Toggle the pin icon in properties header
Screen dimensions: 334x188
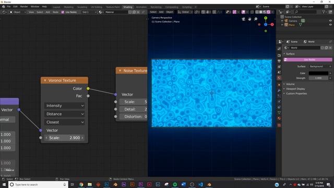pyautogui.click(x=330, y=42)
